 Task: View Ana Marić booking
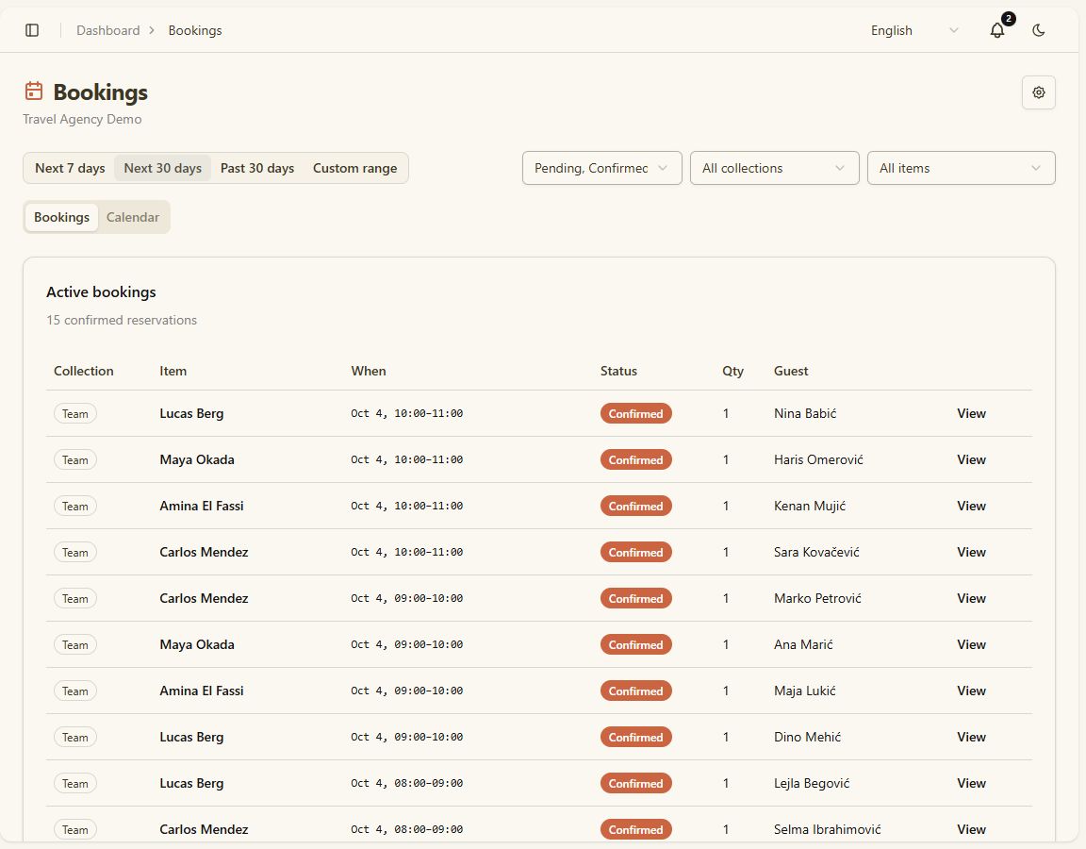click(x=971, y=644)
